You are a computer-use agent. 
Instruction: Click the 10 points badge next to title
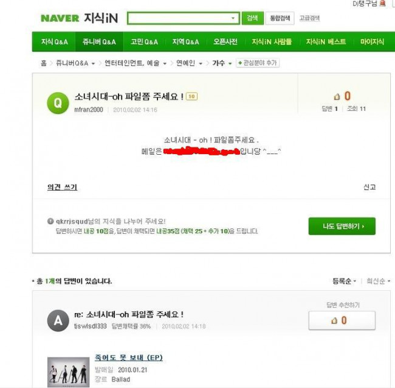[191, 96]
